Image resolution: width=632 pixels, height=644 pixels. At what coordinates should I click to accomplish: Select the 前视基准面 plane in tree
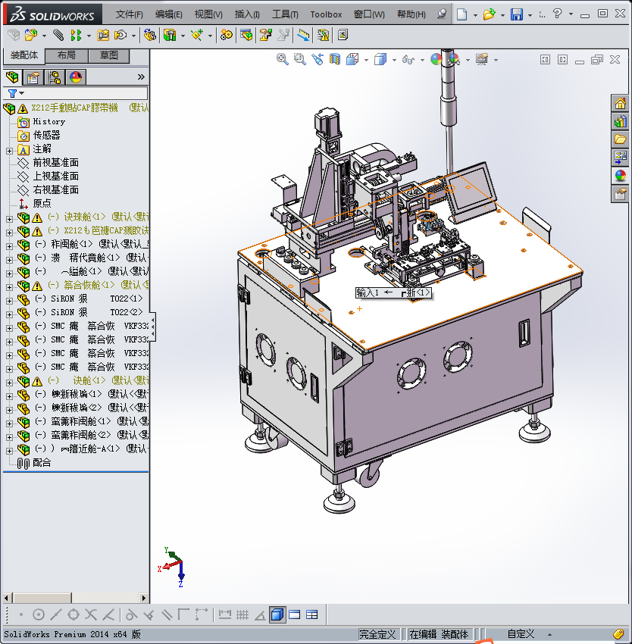[55, 163]
